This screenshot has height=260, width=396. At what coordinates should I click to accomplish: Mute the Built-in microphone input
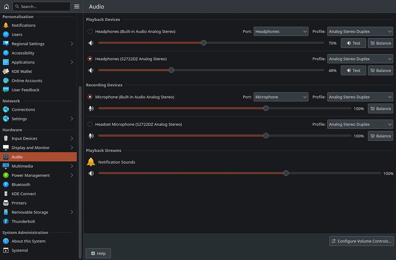point(91,108)
